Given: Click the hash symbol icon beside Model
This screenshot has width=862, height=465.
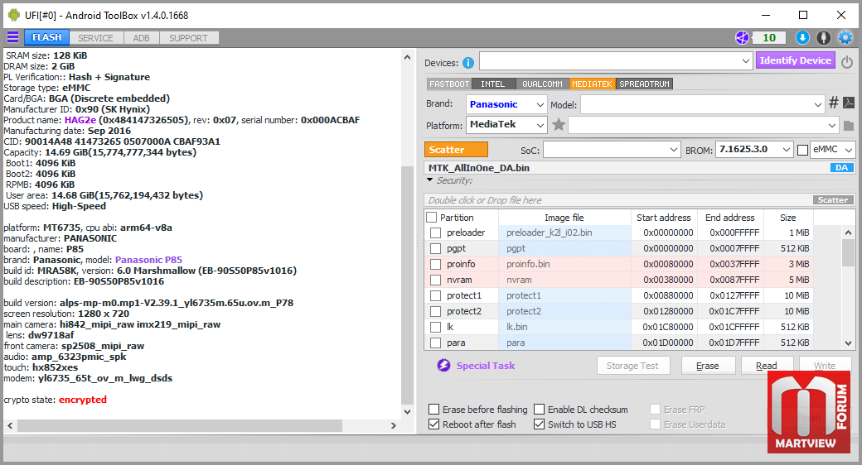Looking at the screenshot, I should (834, 103).
